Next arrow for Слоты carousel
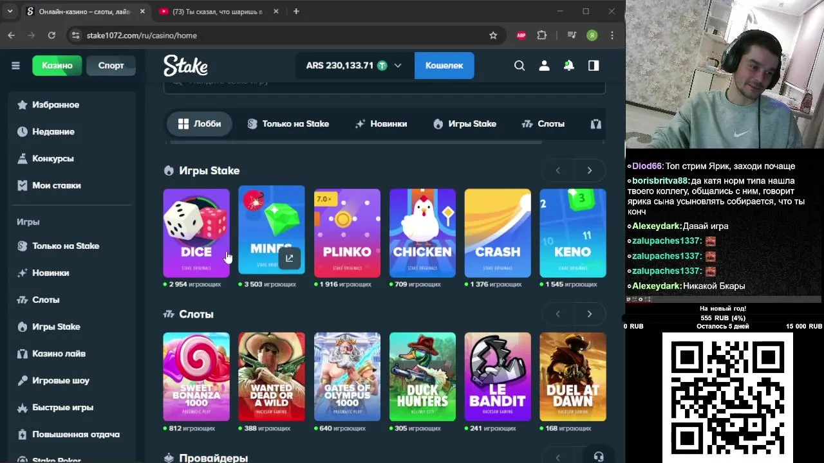Viewport: 824px width, 463px height. [589, 314]
